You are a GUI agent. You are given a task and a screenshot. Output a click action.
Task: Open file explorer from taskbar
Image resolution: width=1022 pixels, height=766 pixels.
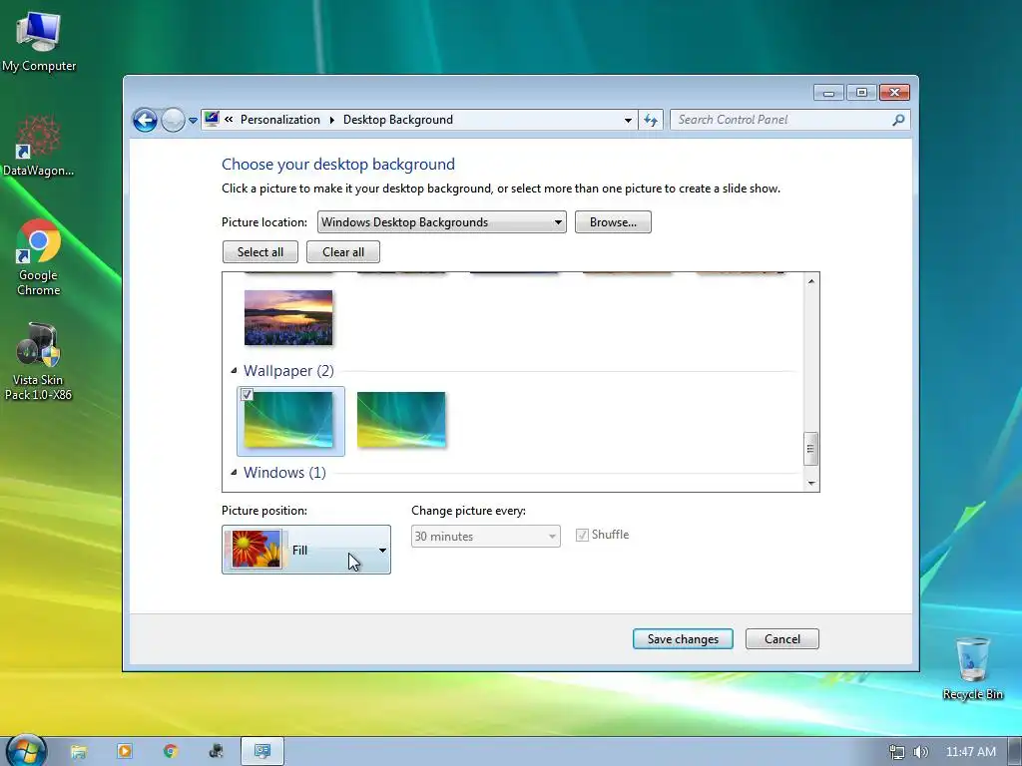coord(78,751)
